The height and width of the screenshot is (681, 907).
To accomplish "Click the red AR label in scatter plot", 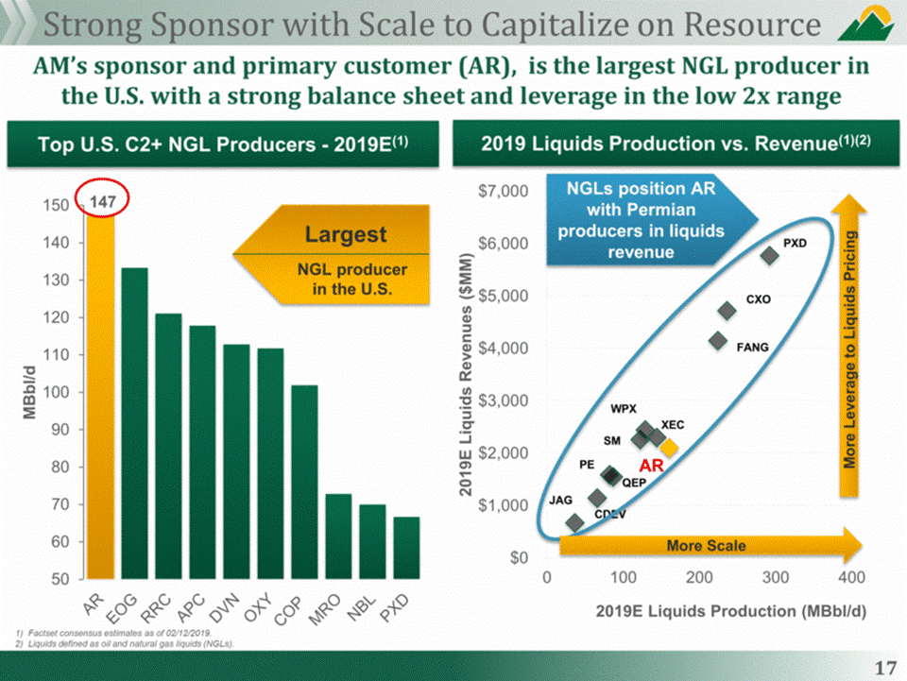I will [651, 466].
